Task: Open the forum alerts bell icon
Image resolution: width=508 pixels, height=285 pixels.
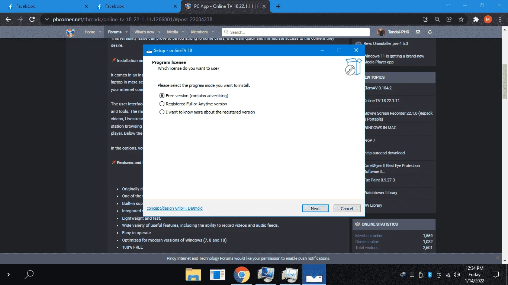Action: 430,32
